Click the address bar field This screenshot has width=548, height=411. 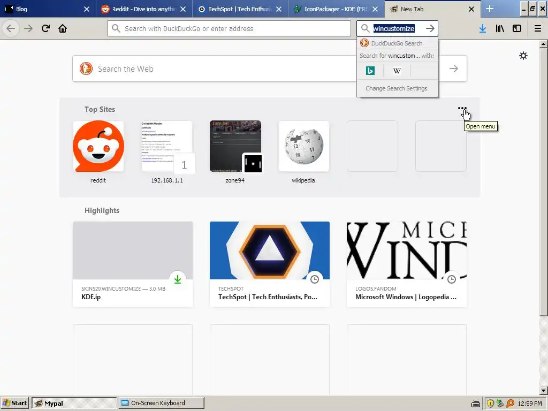229,28
